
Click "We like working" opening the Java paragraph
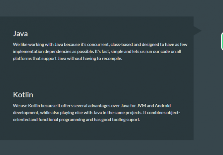tap(28, 45)
